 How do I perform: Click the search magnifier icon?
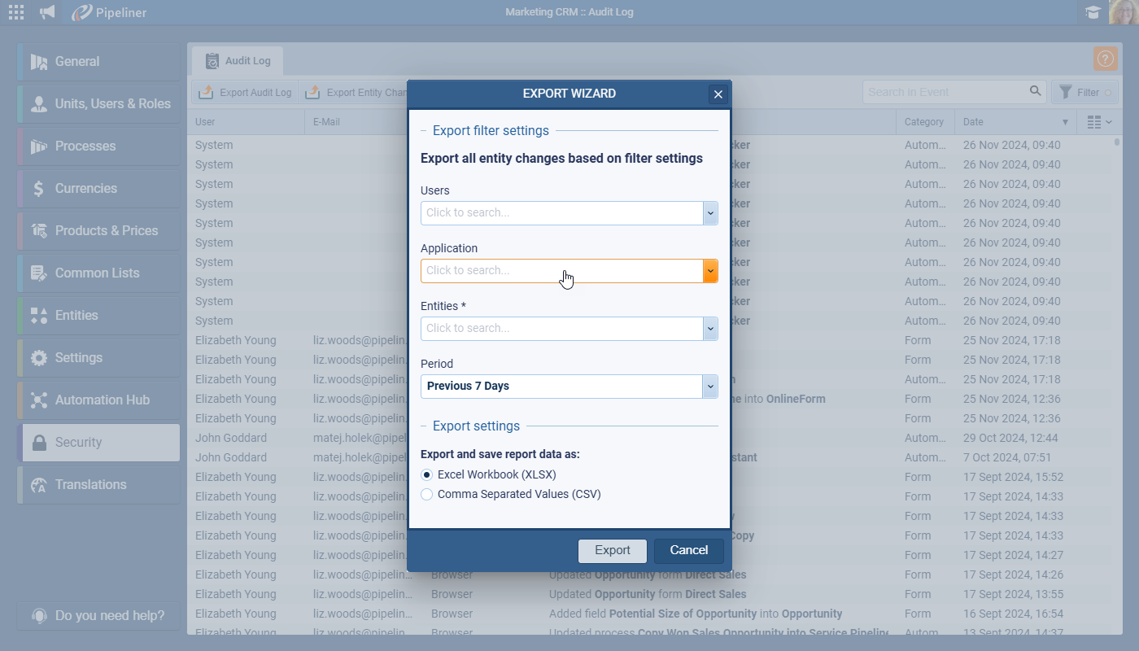pyautogui.click(x=1035, y=92)
